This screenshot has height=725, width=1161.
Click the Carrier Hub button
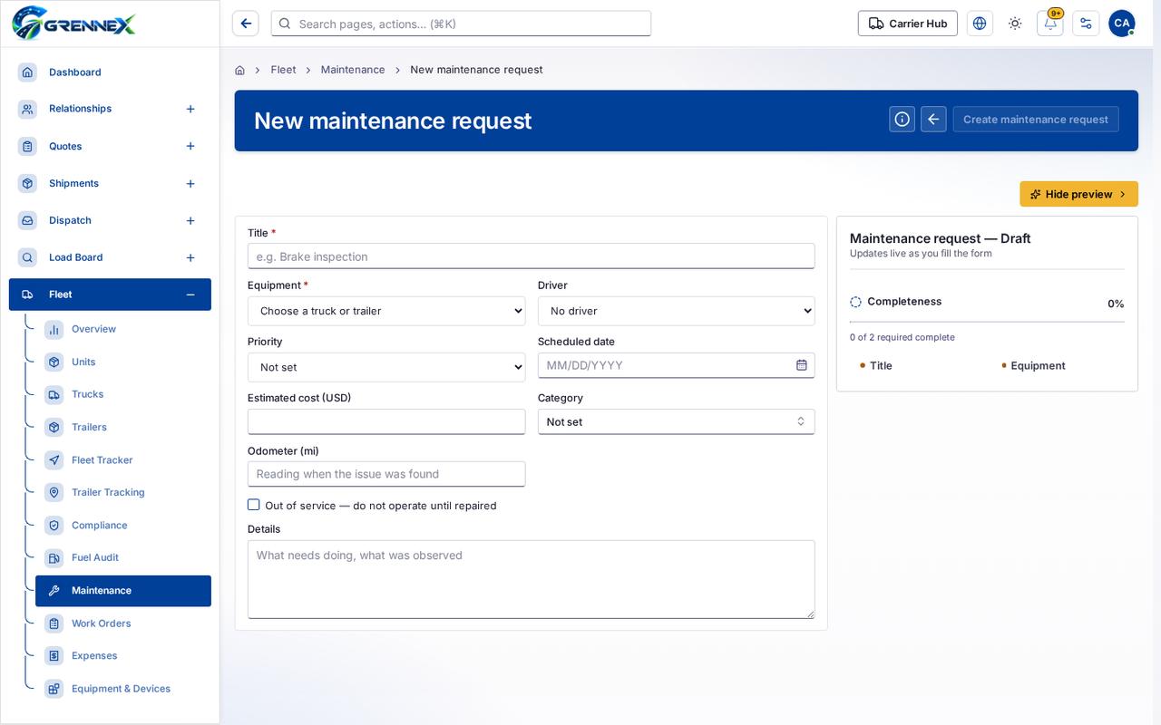(907, 24)
